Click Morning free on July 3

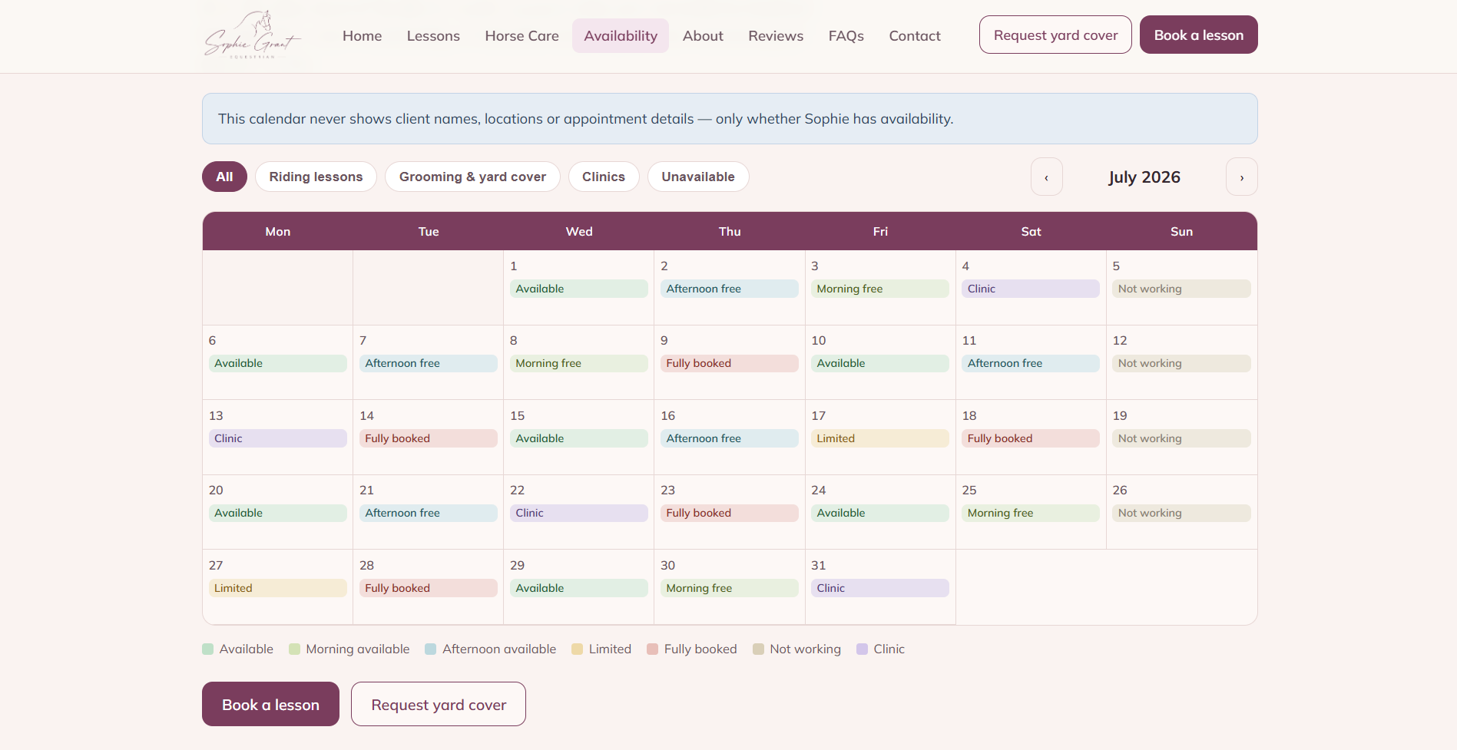click(879, 289)
